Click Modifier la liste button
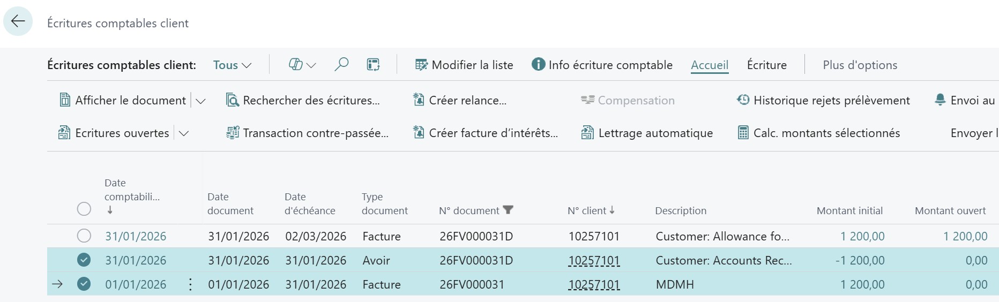999x302 pixels. 464,65
